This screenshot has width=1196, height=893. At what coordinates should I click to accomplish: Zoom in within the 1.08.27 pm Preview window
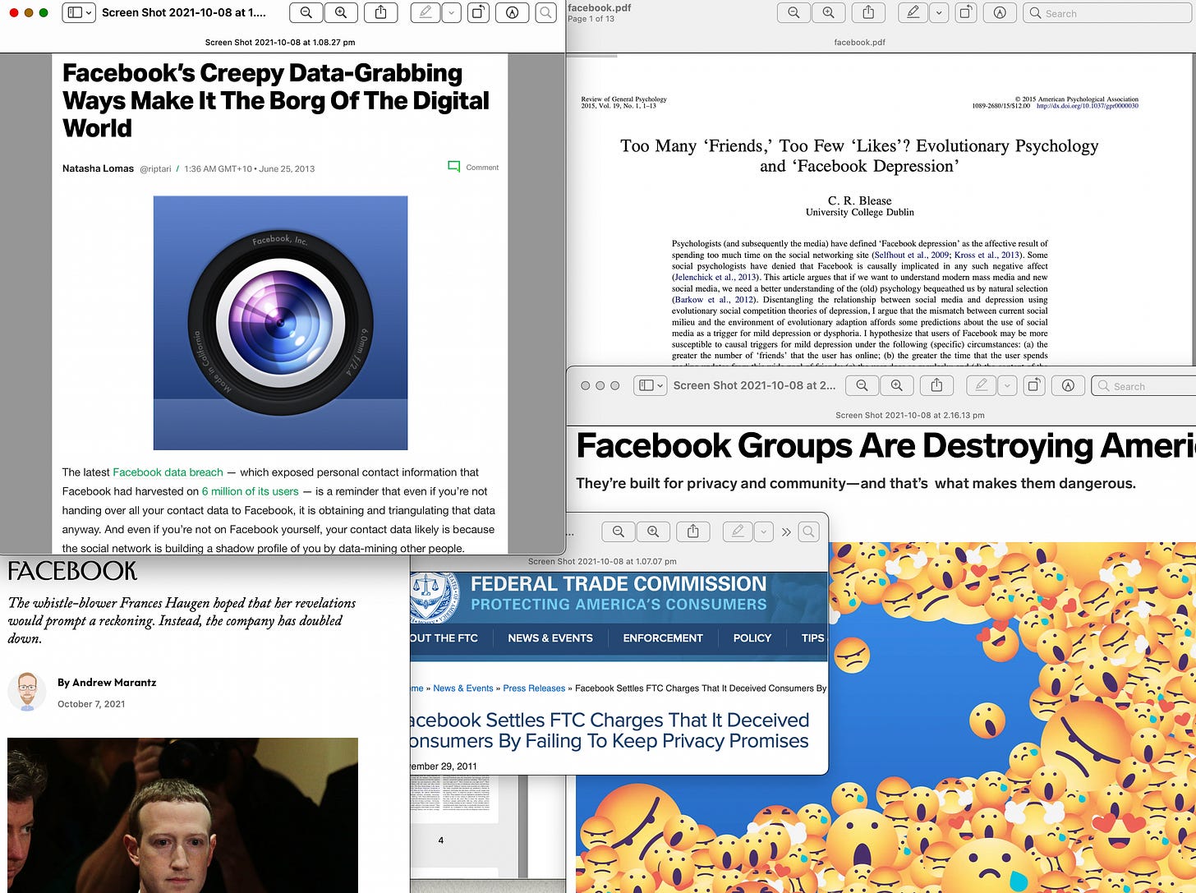pyautogui.click(x=341, y=12)
